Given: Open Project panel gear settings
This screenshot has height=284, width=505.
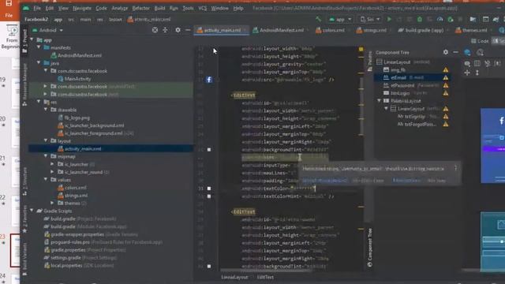Looking at the screenshot, I should point(178,30).
